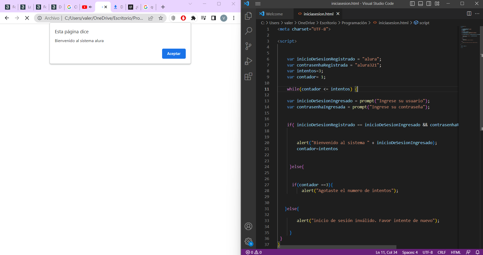Click script breadcrumb symbol
Viewport: 483px width, 255px height.
tap(422, 23)
